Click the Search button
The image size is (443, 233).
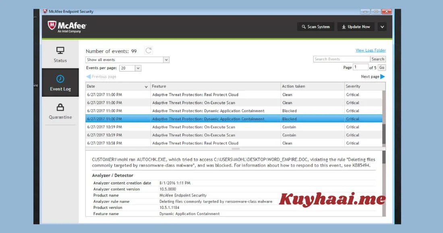click(378, 59)
